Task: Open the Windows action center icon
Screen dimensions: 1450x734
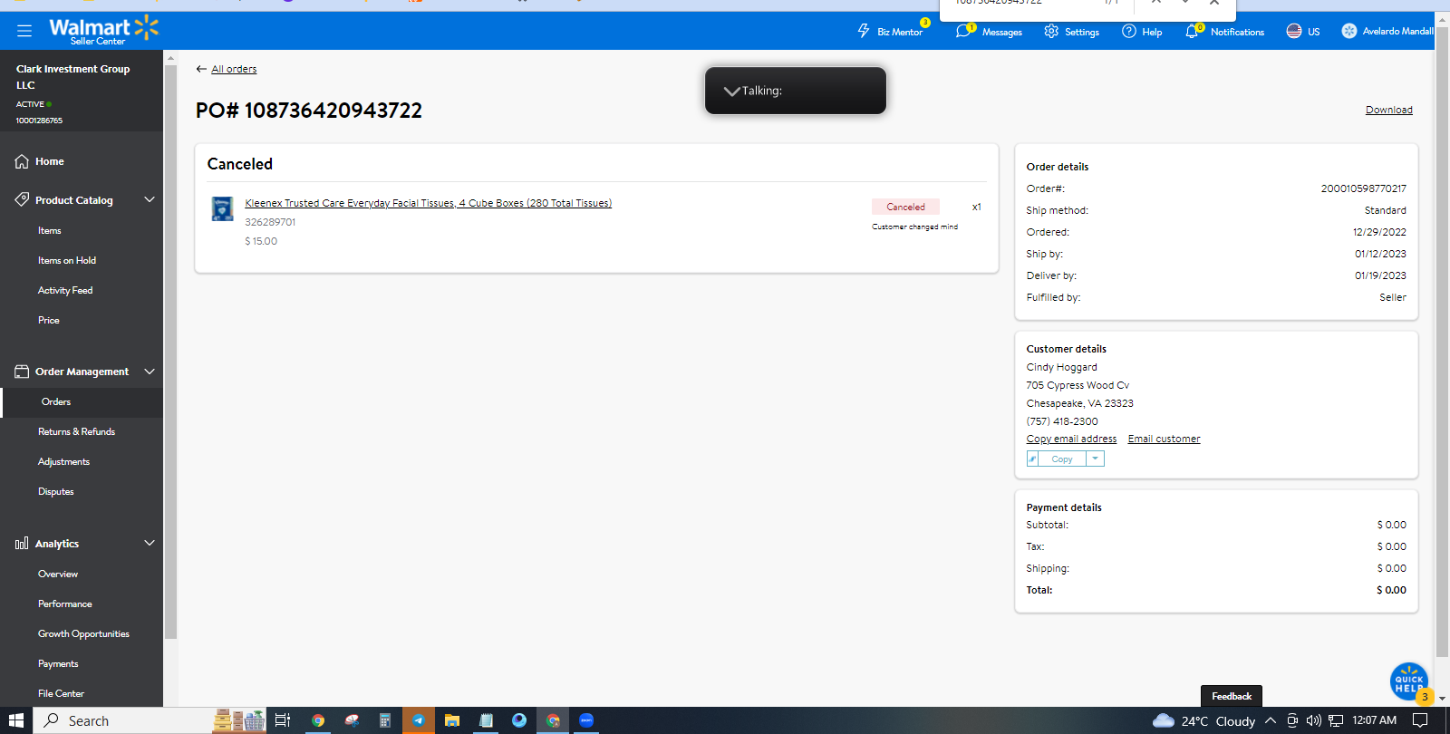Action: coord(1420,720)
